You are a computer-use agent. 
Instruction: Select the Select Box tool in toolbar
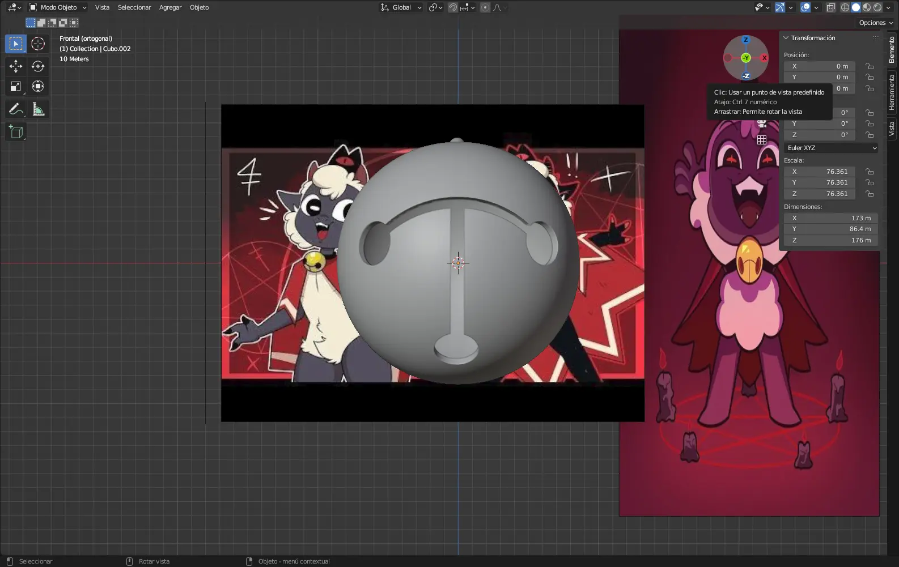pos(16,44)
